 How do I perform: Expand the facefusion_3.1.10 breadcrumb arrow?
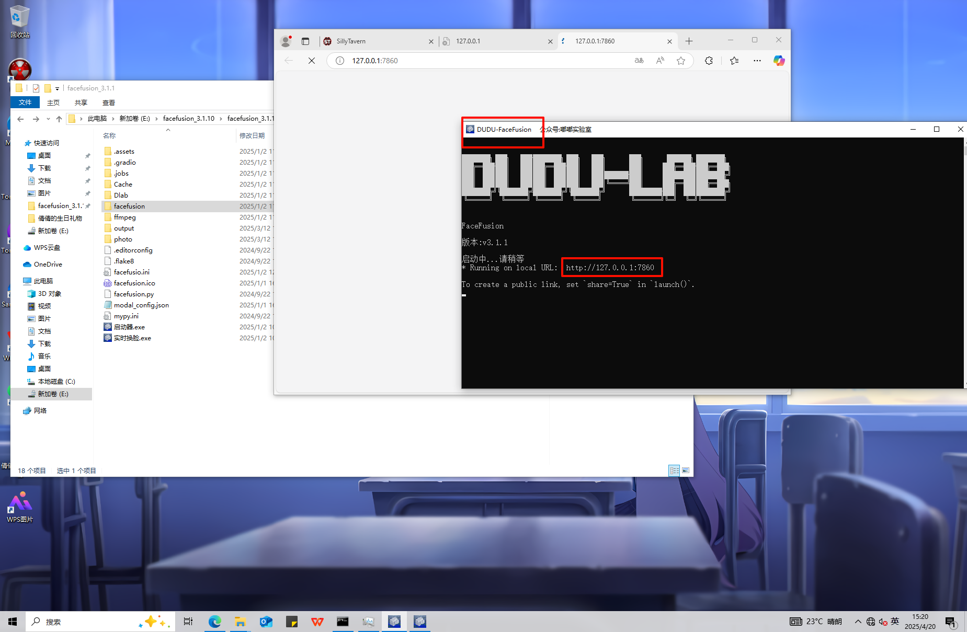[221, 119]
